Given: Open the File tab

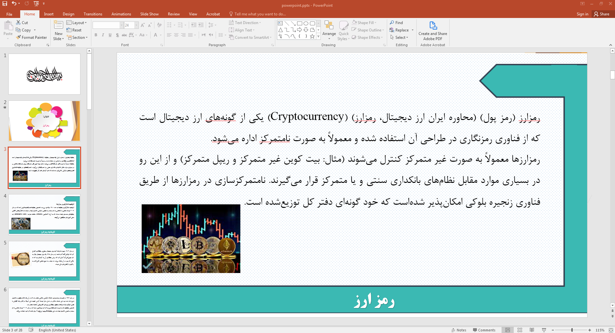Looking at the screenshot, I should 9,14.
